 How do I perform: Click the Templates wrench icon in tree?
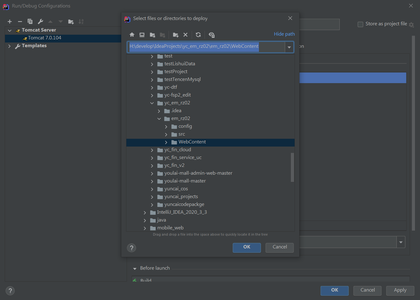coord(18,46)
